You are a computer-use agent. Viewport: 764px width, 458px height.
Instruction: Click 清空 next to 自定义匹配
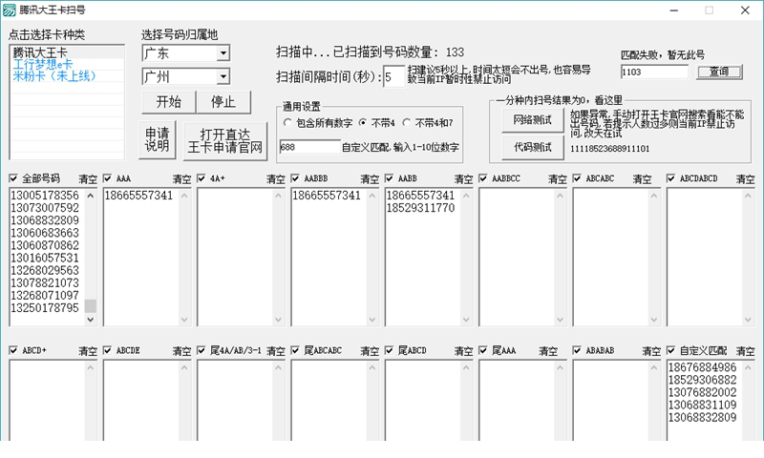coord(746,351)
